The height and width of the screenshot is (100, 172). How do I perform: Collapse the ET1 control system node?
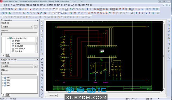(x=8, y=38)
